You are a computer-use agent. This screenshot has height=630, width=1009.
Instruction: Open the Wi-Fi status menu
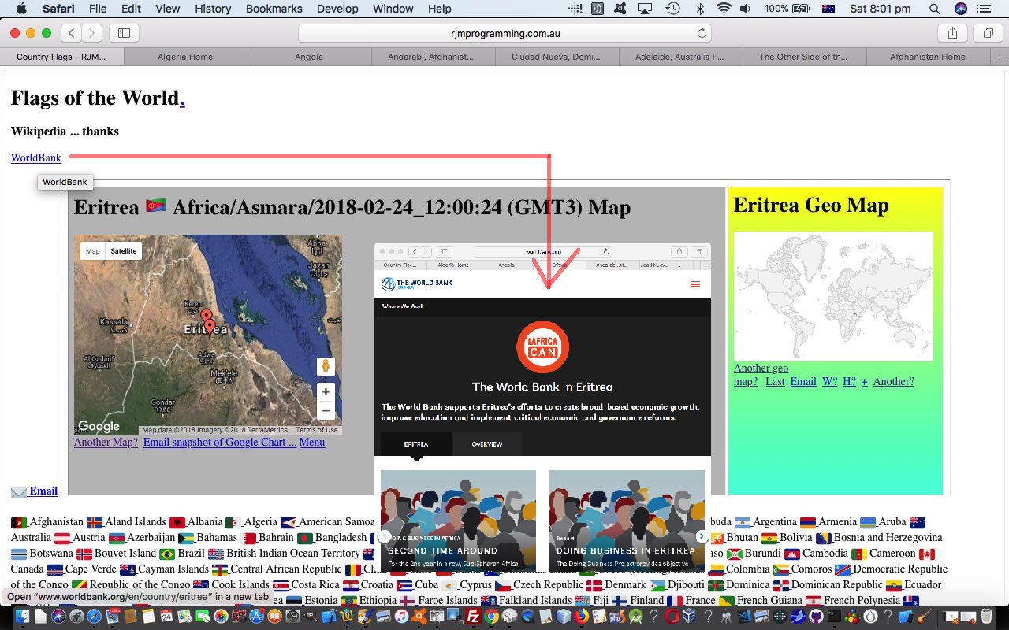724,9
